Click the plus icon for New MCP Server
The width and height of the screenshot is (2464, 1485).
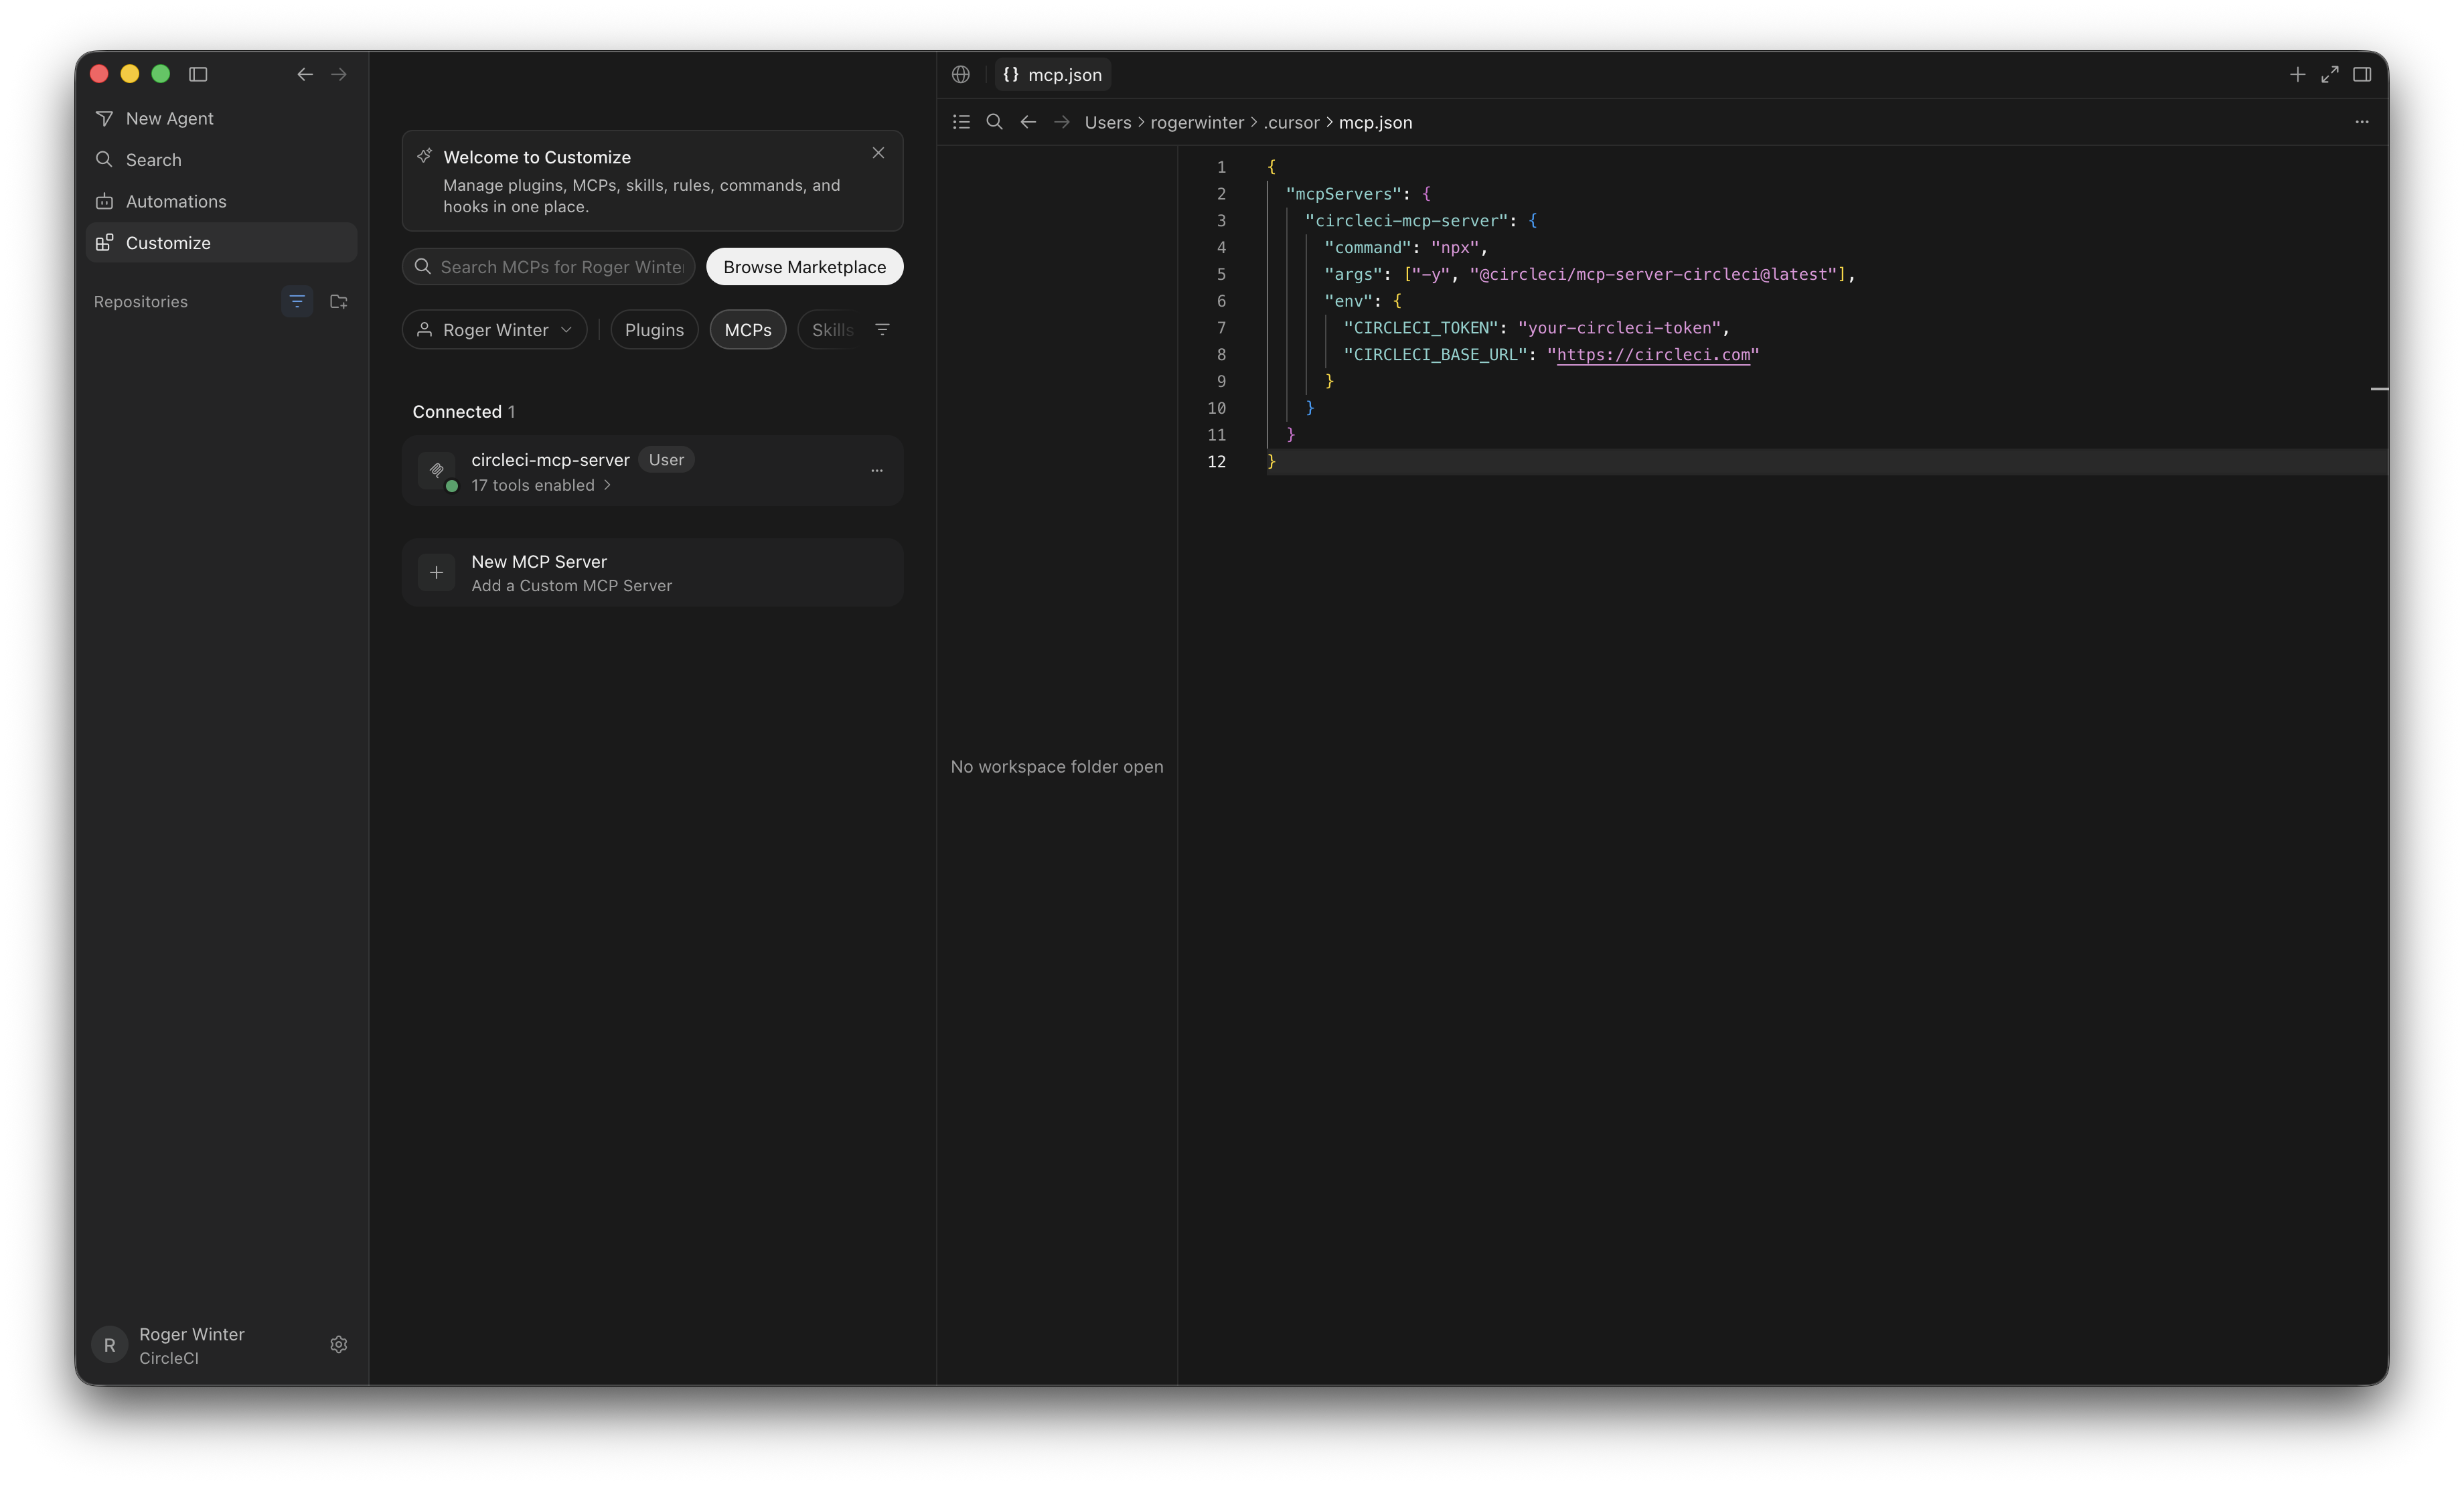[436, 573]
